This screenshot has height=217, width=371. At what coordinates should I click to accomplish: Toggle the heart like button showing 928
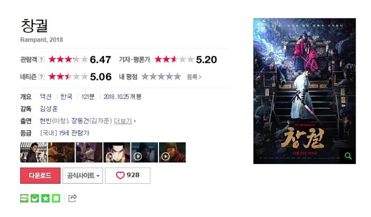click(128, 175)
